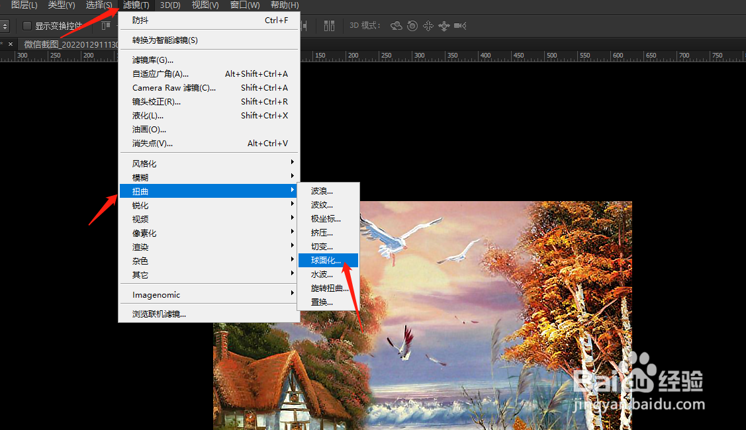Screen dimensions: 746x430
Task: Expand the 锐化 submenu
Action: (x=209, y=205)
